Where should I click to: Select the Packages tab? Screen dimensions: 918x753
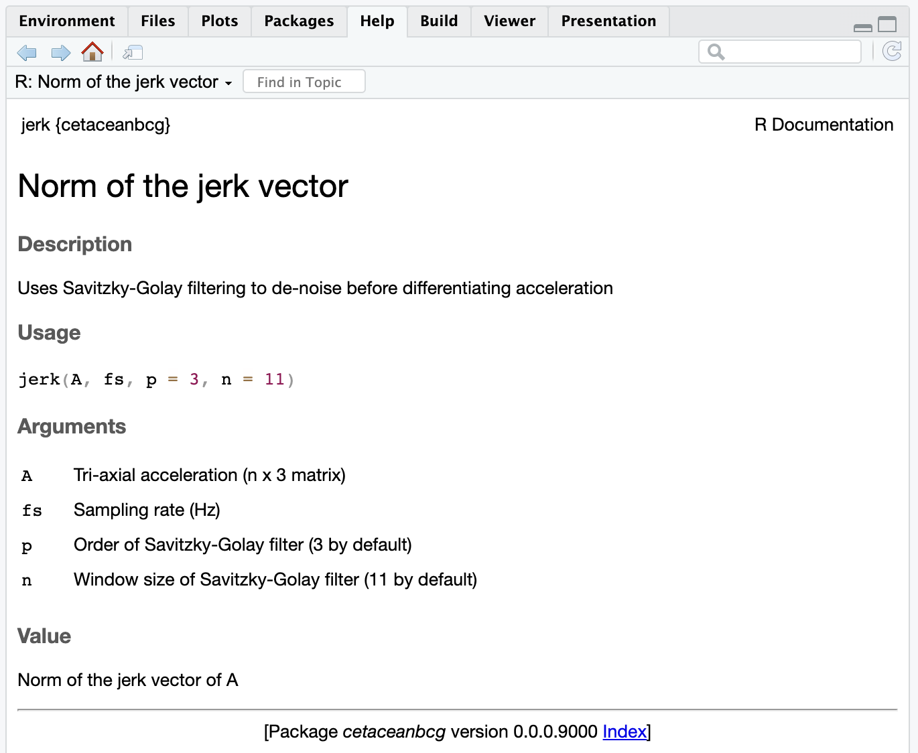click(x=299, y=21)
